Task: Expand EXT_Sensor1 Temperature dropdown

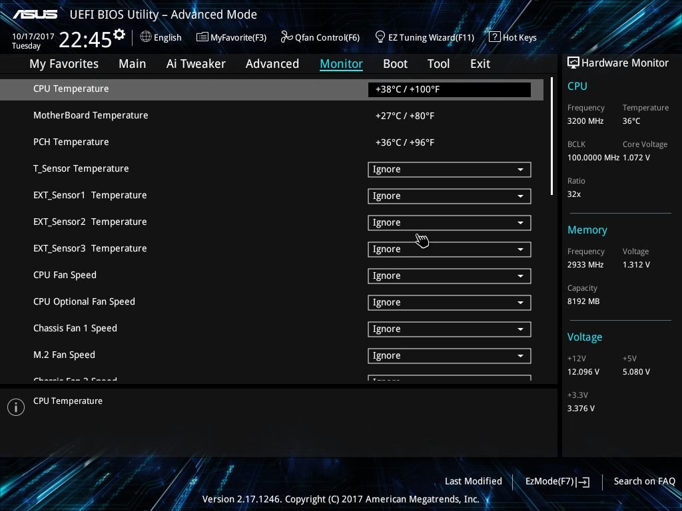Action: click(450, 196)
